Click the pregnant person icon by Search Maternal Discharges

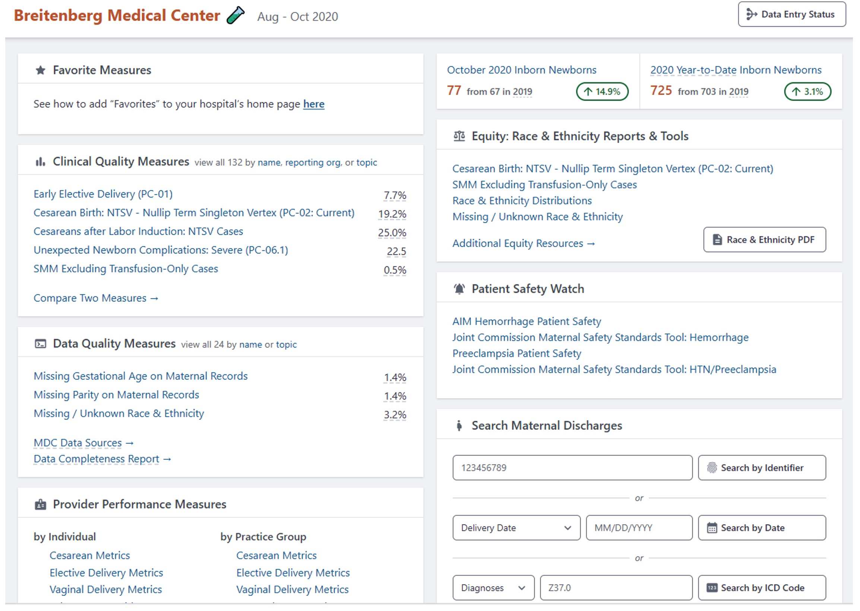459,426
